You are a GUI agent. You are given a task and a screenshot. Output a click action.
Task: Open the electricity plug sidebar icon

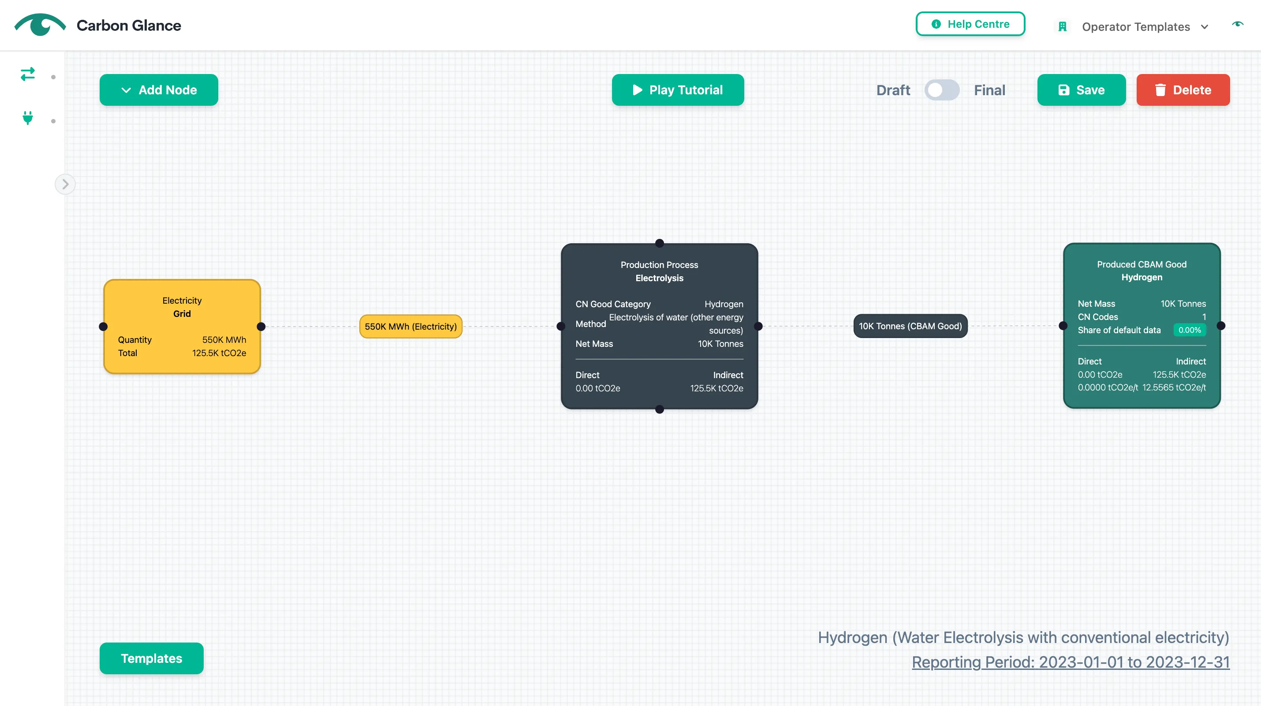coord(28,118)
